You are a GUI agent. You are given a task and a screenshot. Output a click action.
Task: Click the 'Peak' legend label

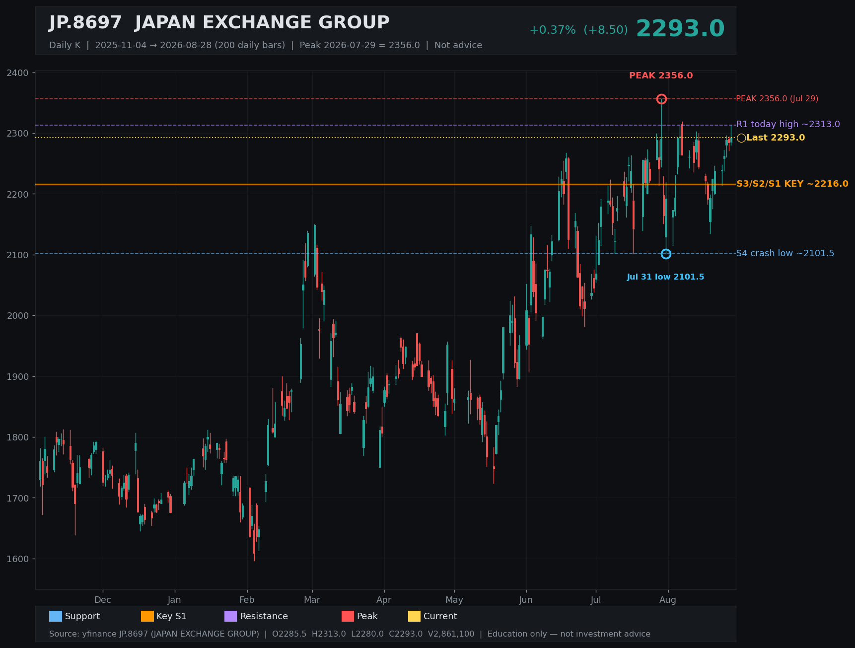(x=367, y=616)
